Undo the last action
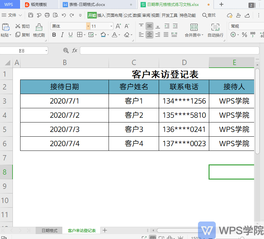The image size is (264, 239). point(64,15)
